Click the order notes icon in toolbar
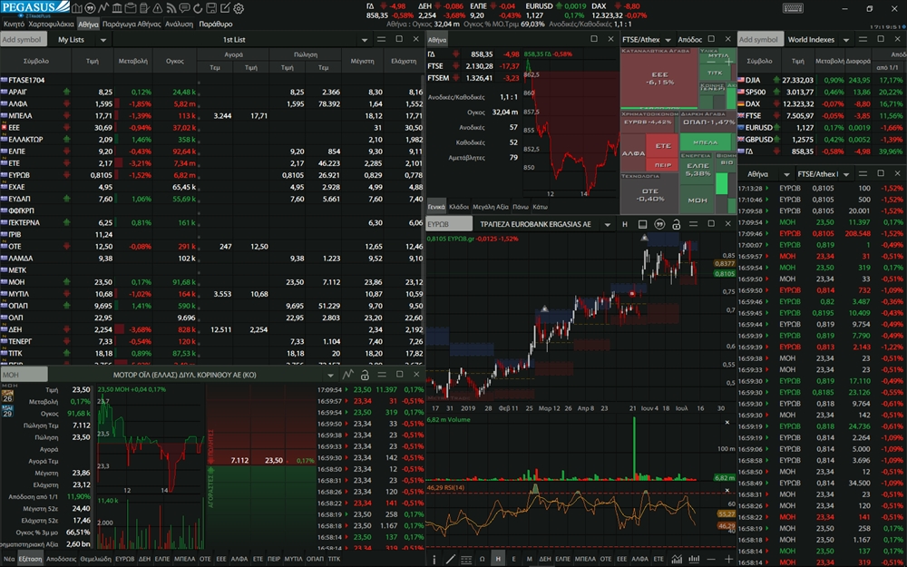Screen dimensions: 907x567 point(144,8)
